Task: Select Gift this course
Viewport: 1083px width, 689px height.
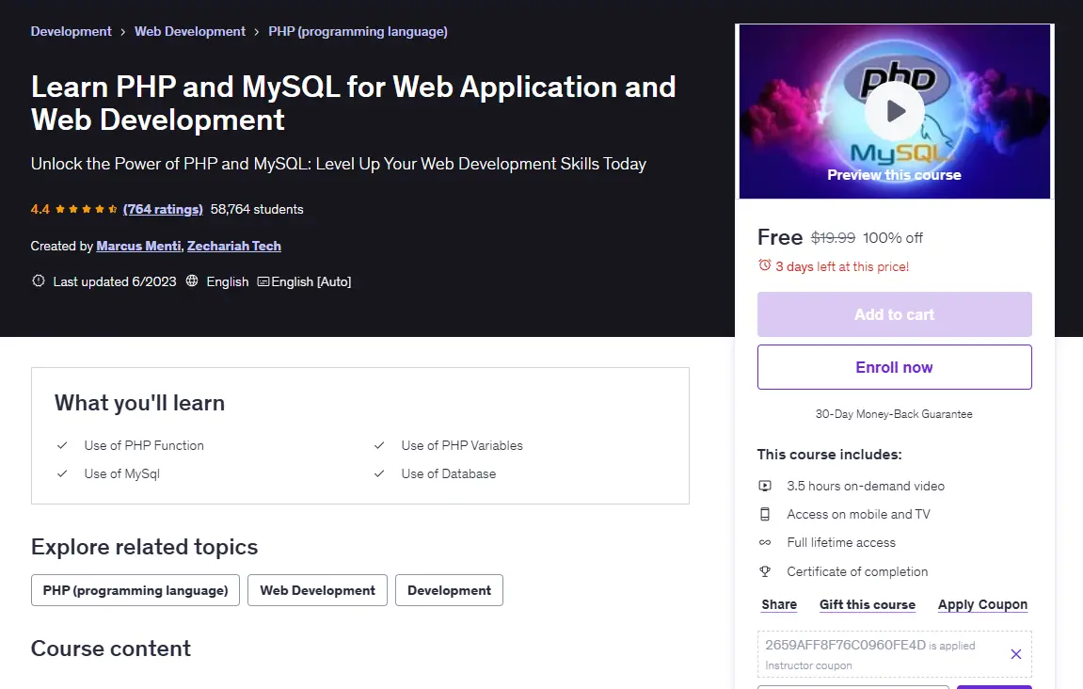Action: coord(868,604)
